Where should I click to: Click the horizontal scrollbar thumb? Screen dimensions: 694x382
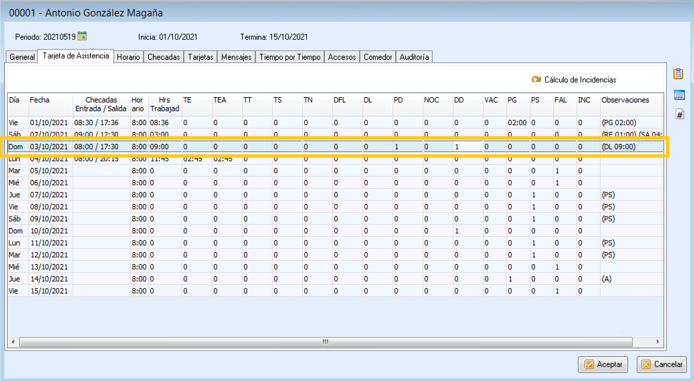[x=325, y=342]
